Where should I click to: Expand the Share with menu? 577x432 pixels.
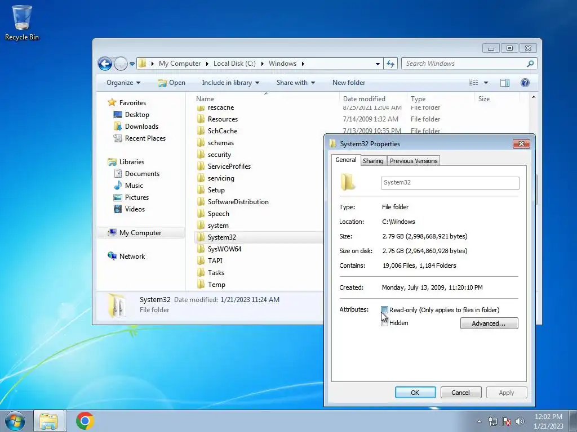[295, 83]
